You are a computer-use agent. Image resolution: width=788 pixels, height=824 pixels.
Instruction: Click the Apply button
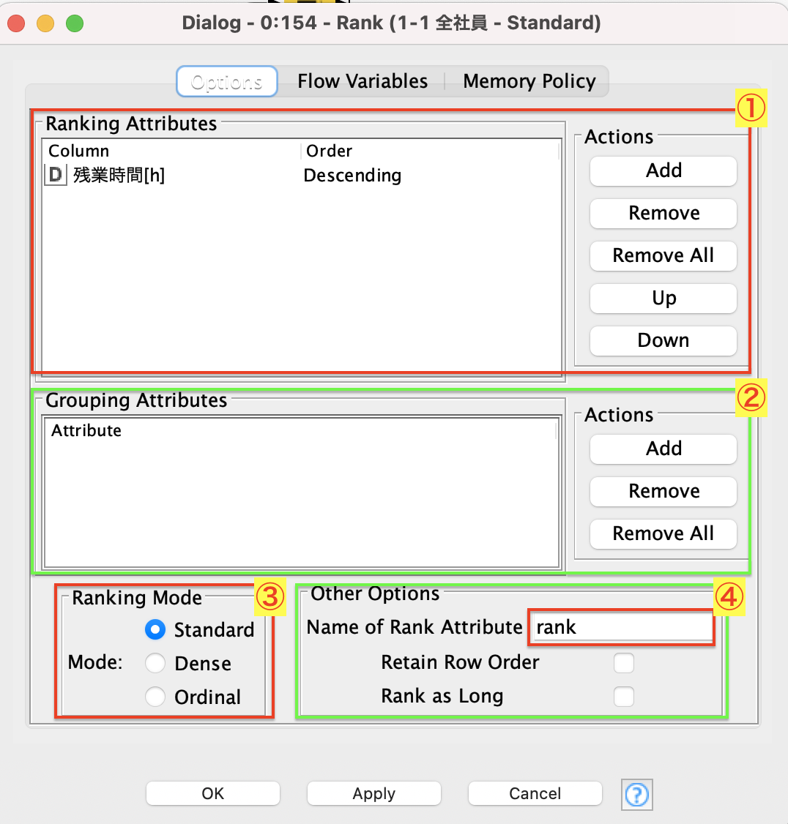coord(374,793)
